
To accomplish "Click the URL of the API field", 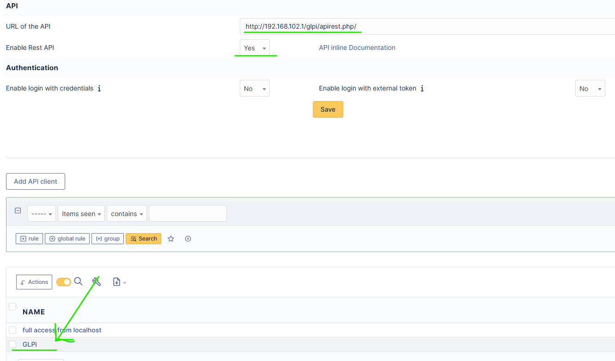I will click(427, 26).
